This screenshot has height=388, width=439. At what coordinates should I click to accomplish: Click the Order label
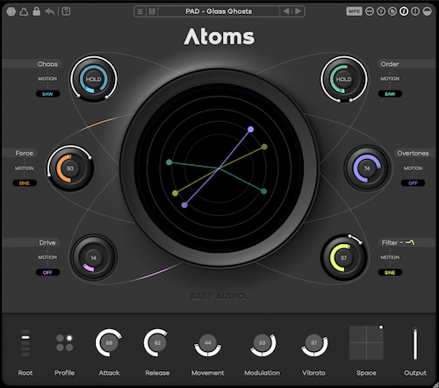(390, 64)
